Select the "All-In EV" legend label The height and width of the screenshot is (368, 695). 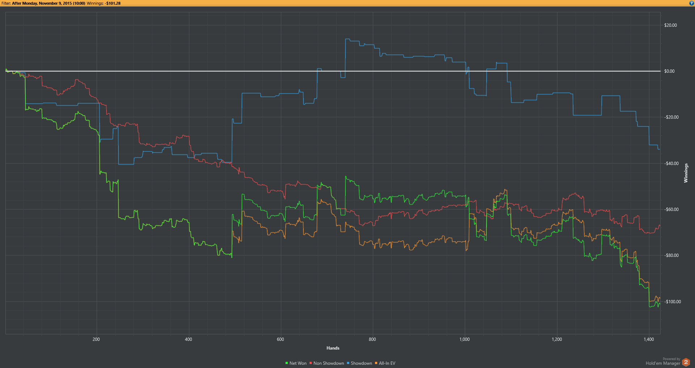tap(387, 363)
